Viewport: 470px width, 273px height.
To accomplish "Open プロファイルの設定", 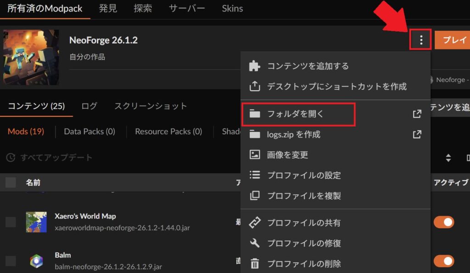I will coord(336,175).
